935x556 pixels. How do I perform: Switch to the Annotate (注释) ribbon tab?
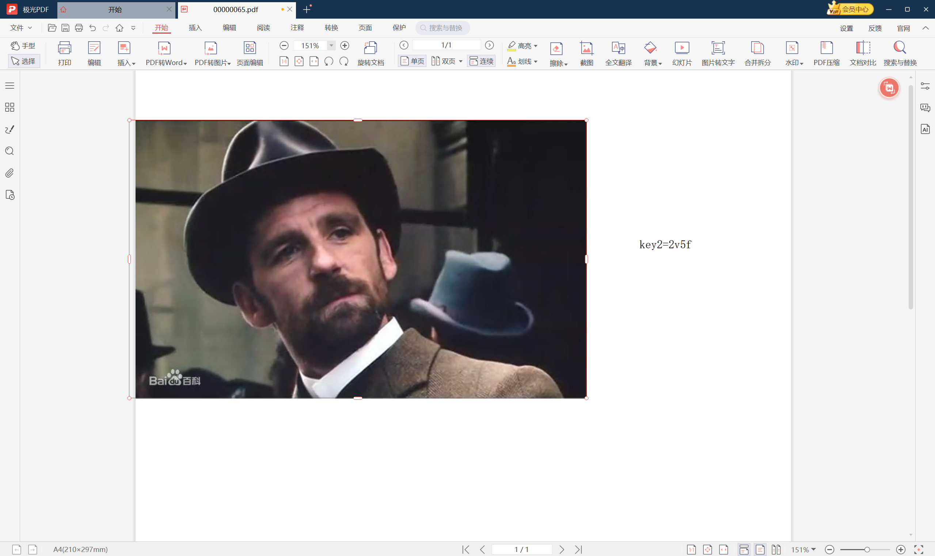tap(297, 28)
